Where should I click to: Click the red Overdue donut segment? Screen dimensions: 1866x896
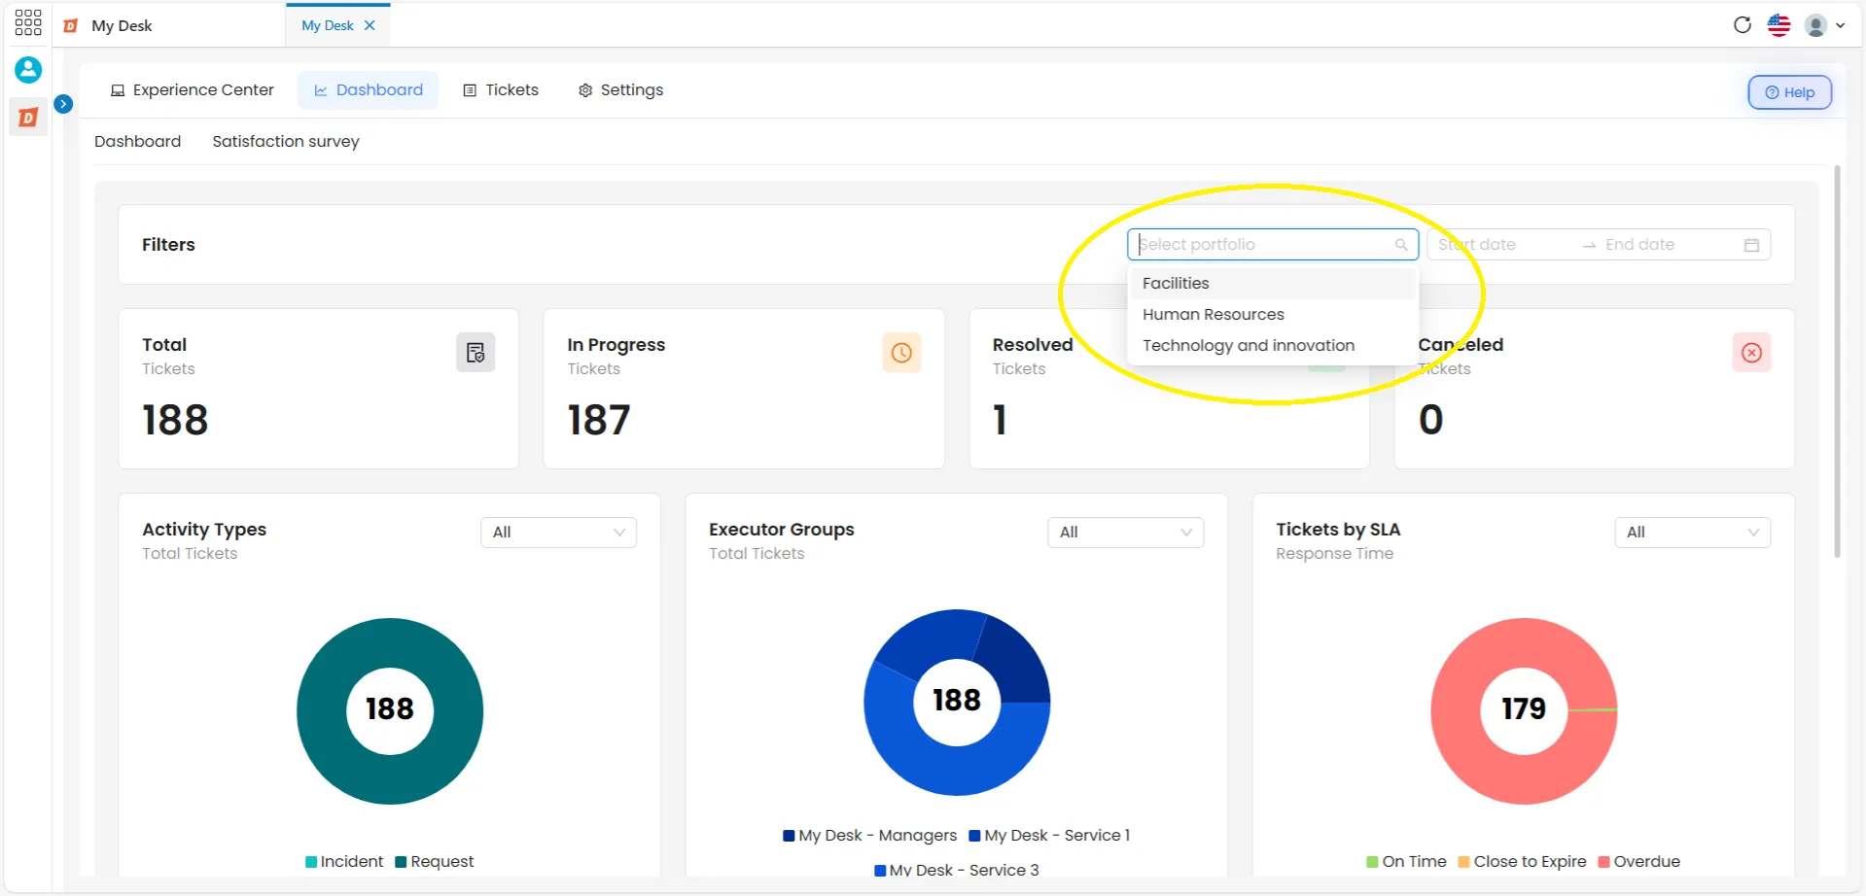(1524, 779)
